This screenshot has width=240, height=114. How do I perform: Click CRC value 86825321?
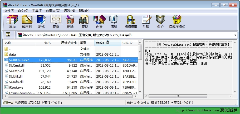[x=130, y=93]
